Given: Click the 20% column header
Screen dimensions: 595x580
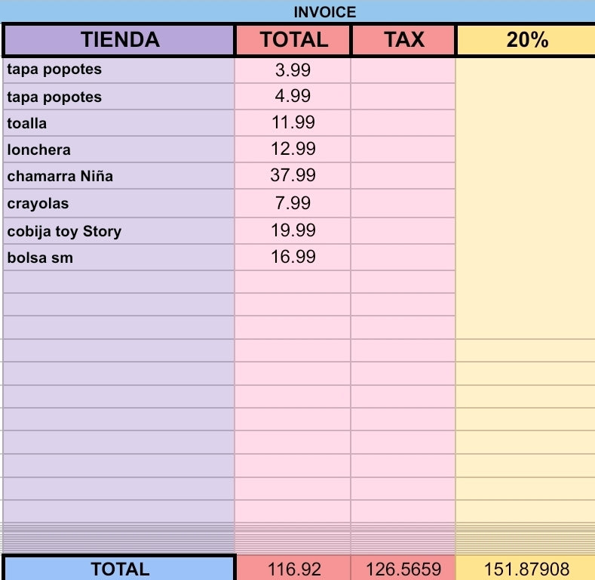Looking at the screenshot, I should tap(526, 39).
